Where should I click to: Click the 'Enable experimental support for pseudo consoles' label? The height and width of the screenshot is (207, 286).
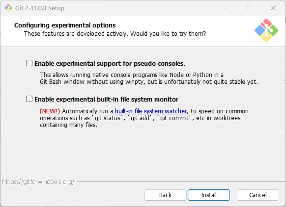(x=110, y=64)
